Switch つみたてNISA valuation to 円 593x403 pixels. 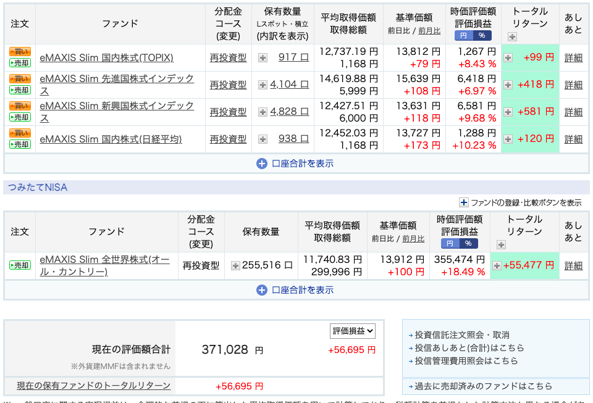click(450, 244)
